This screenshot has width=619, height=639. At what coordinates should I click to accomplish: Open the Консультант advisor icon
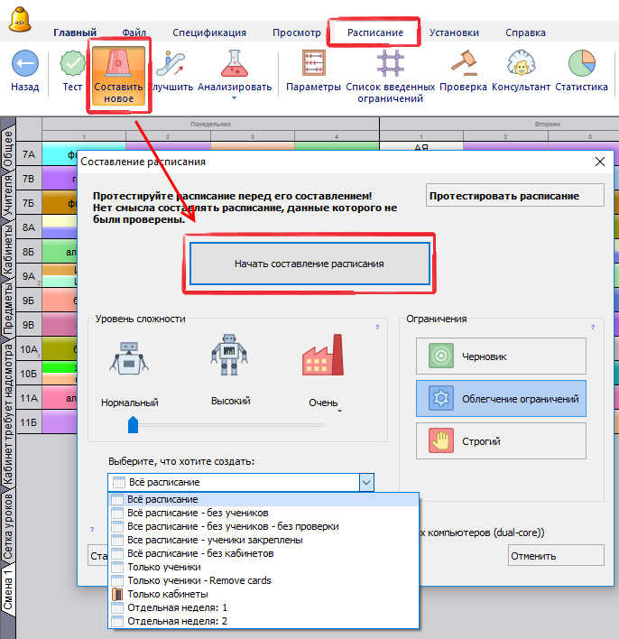tap(521, 65)
